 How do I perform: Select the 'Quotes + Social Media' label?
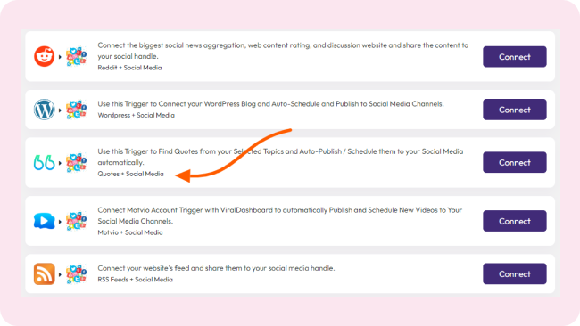(130, 174)
